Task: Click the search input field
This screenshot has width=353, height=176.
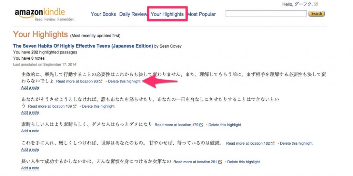Action: tap(266, 14)
